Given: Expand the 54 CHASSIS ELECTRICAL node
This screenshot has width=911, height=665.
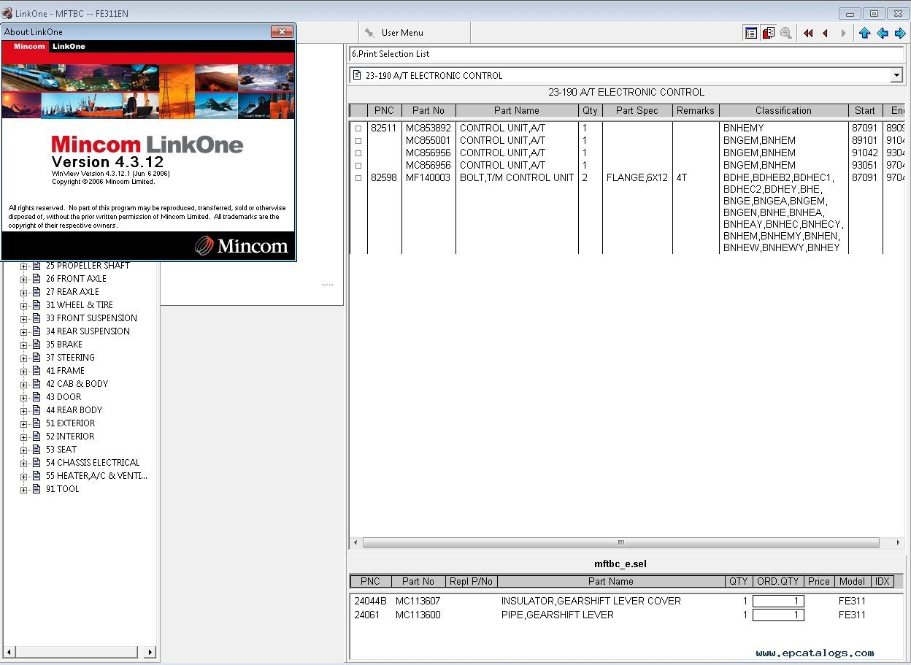Looking at the screenshot, I should click(x=23, y=463).
